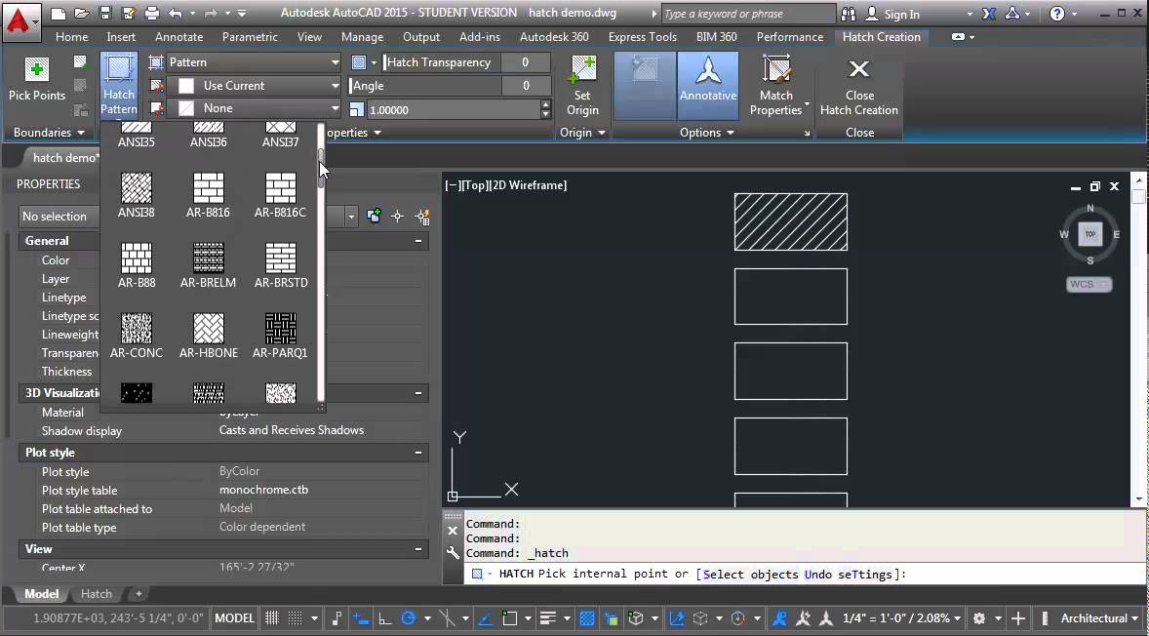The height and width of the screenshot is (636, 1149).
Task: Select the AR-B816 hatch pattern
Action: [x=208, y=195]
